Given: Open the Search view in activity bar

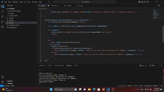Looking at the screenshot, I should [3, 11].
